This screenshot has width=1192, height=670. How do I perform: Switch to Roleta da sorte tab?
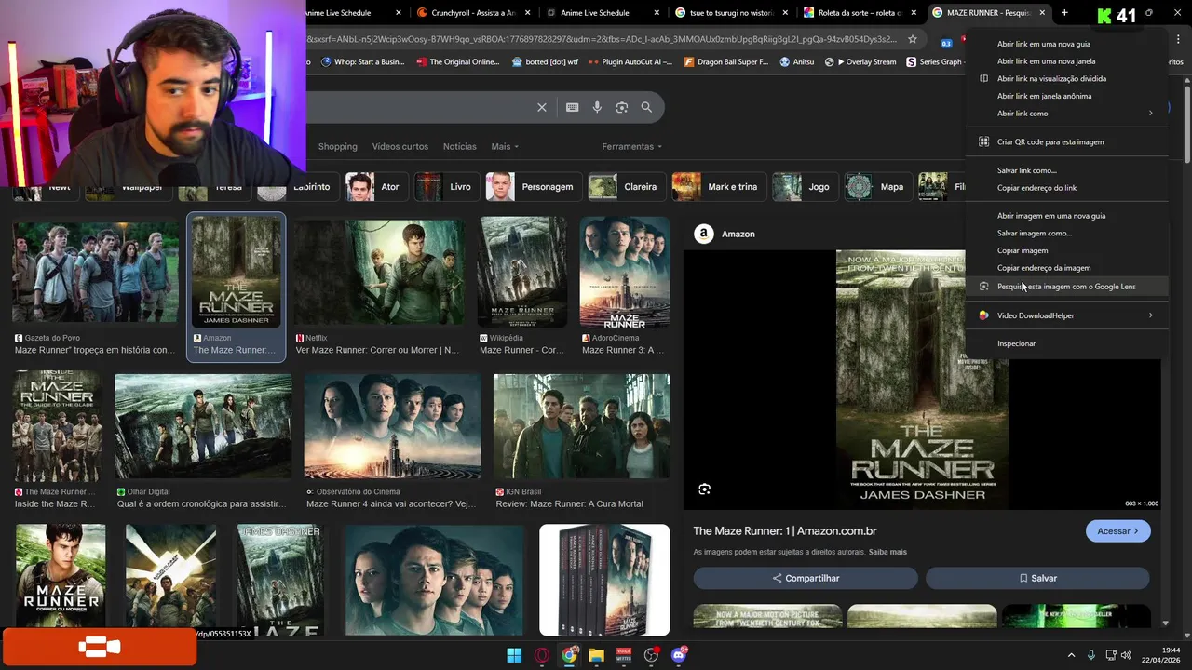[x=860, y=13]
